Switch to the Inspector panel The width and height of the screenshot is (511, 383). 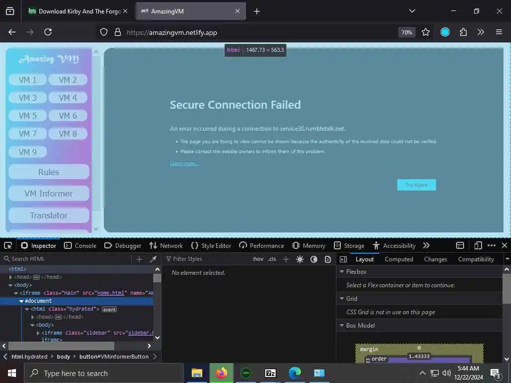coord(38,245)
